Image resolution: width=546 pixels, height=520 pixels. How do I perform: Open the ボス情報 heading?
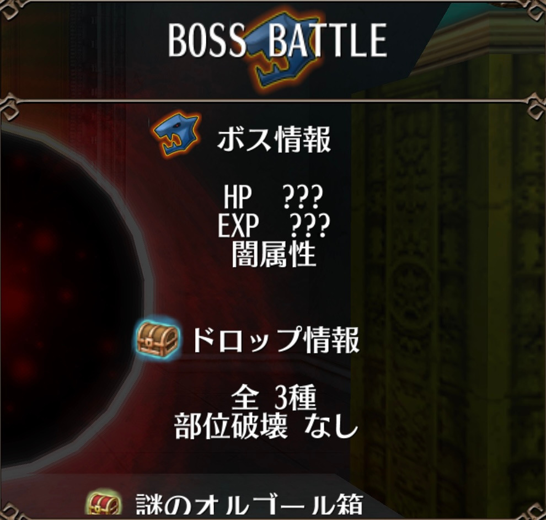(274, 140)
